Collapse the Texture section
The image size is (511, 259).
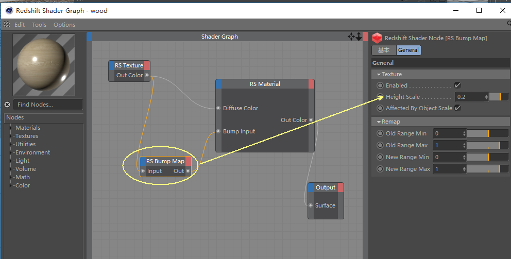(379, 75)
